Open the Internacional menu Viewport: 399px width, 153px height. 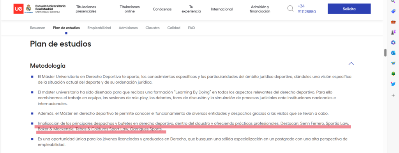point(222,9)
